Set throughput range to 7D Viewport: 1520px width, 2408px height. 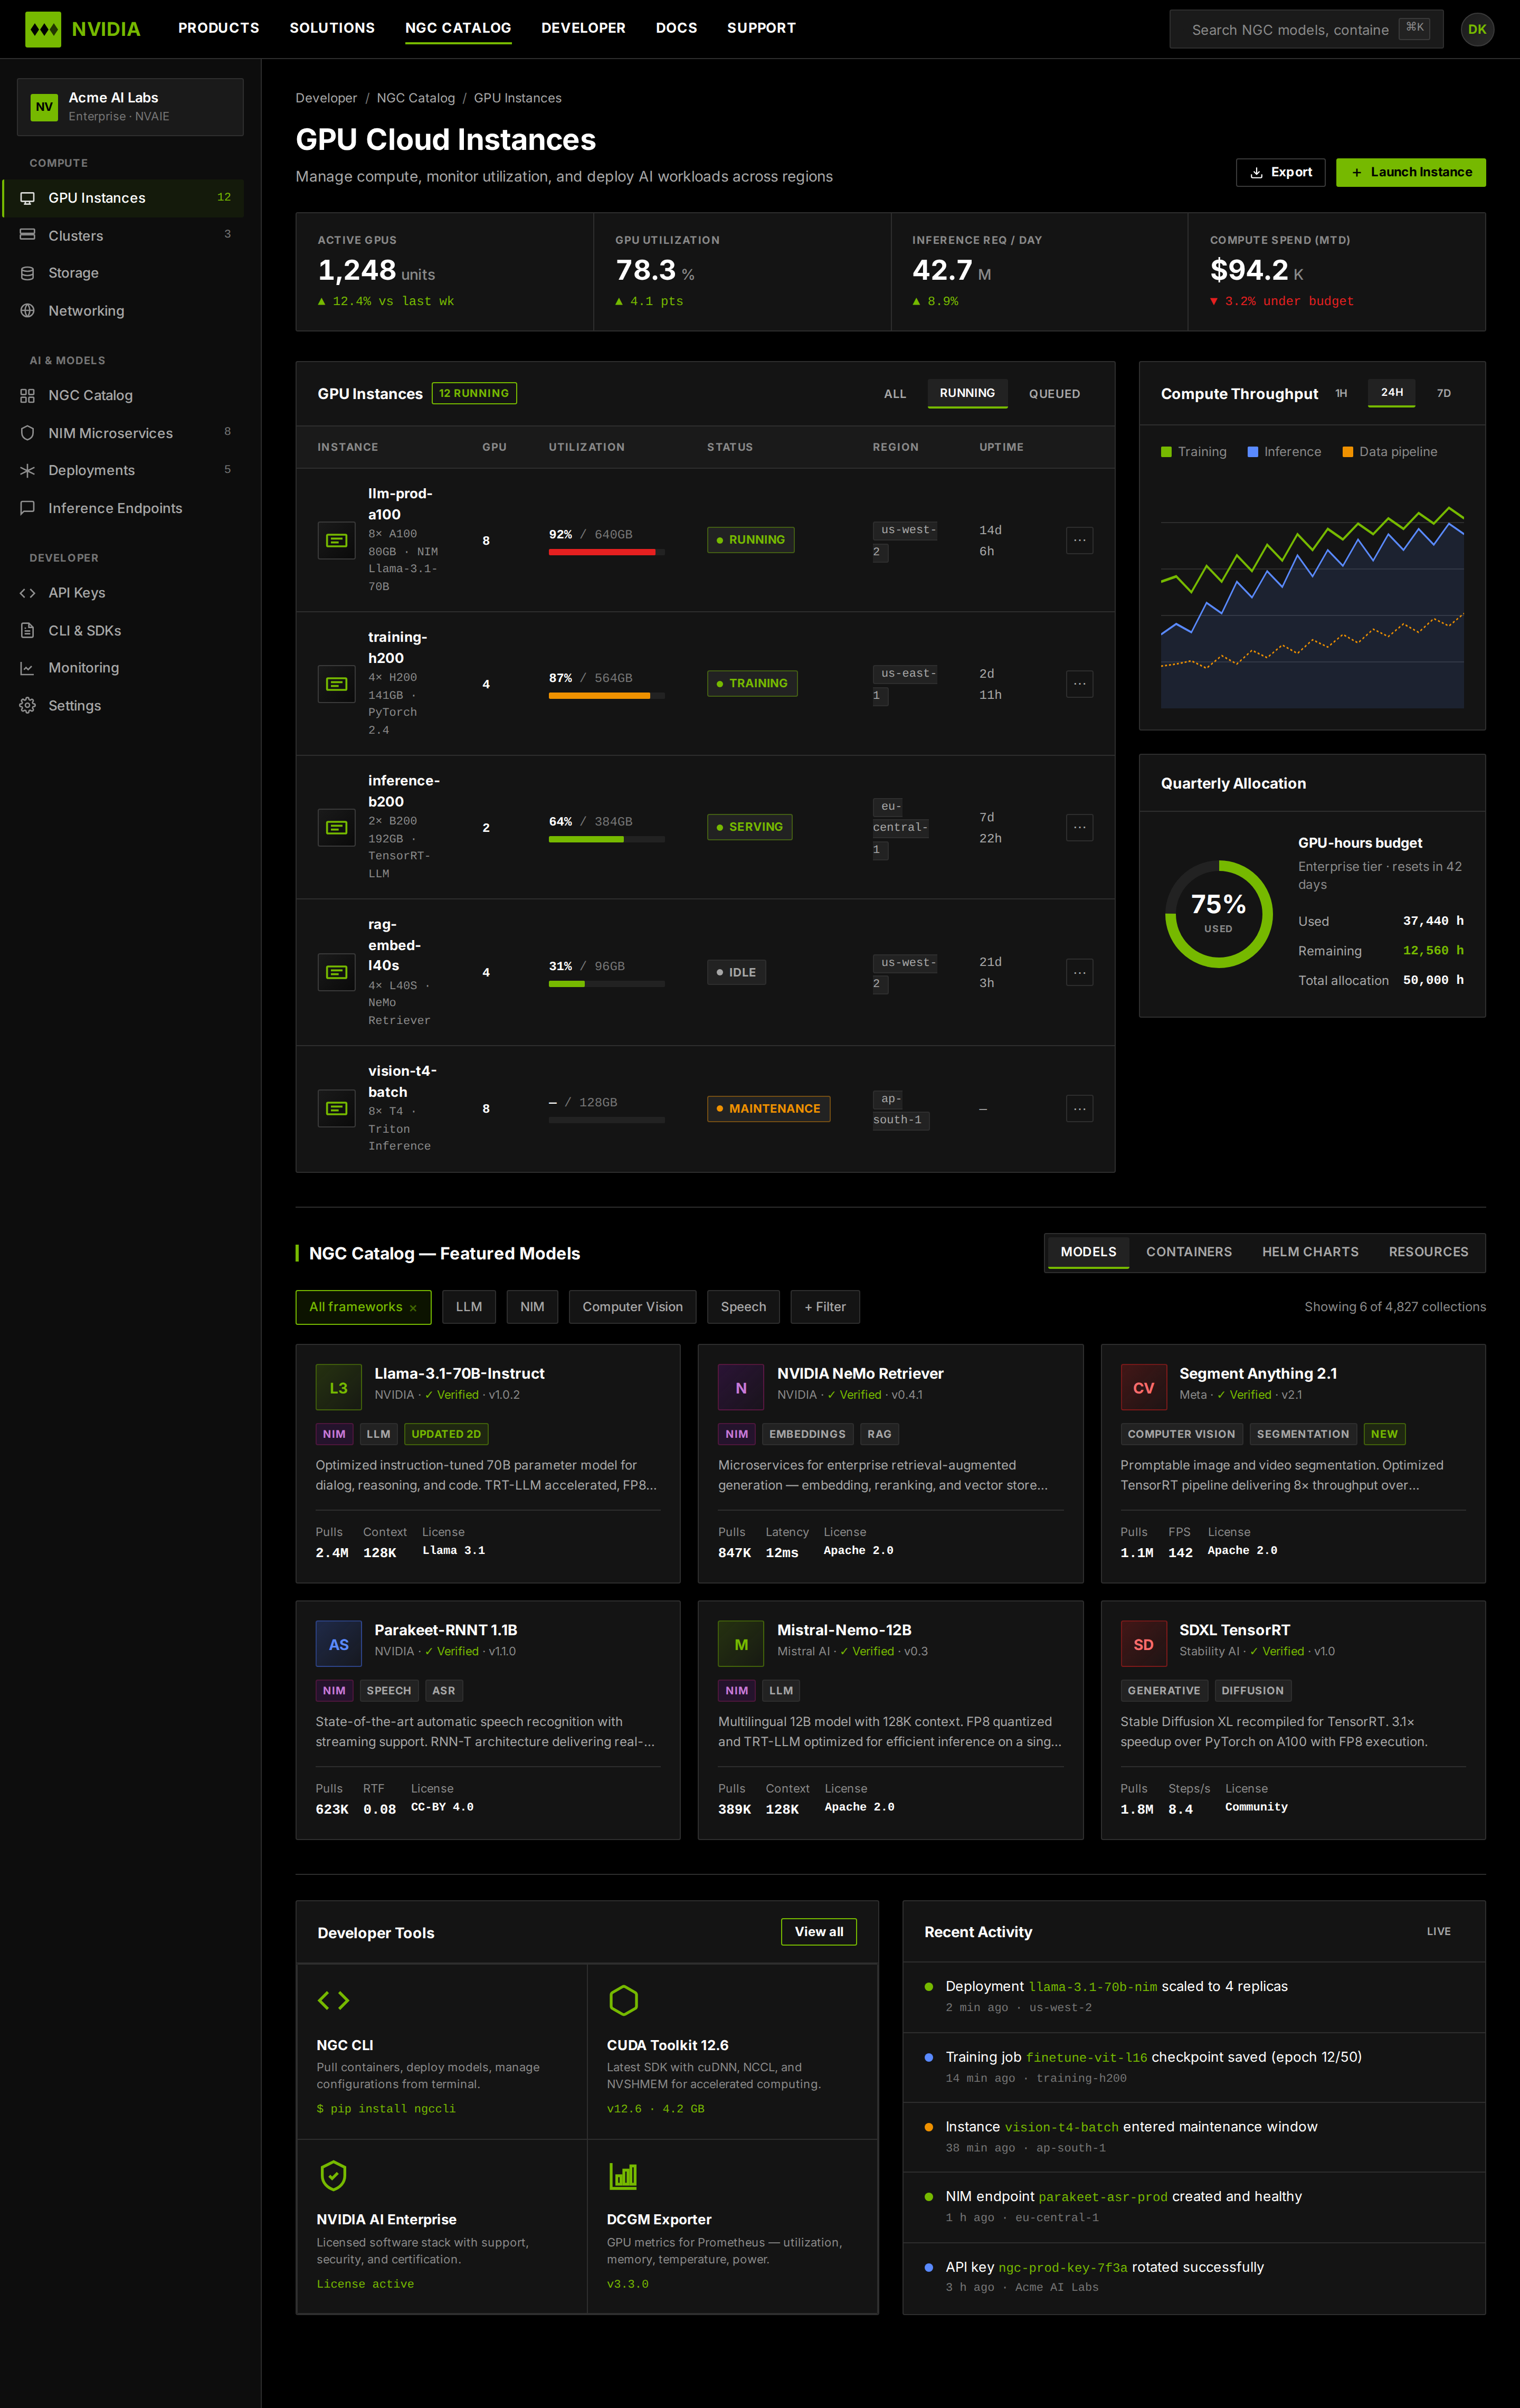(1443, 393)
